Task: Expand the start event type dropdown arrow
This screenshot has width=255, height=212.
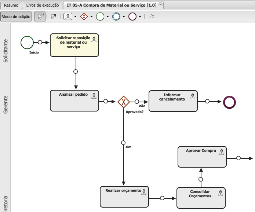Action: point(108,17)
